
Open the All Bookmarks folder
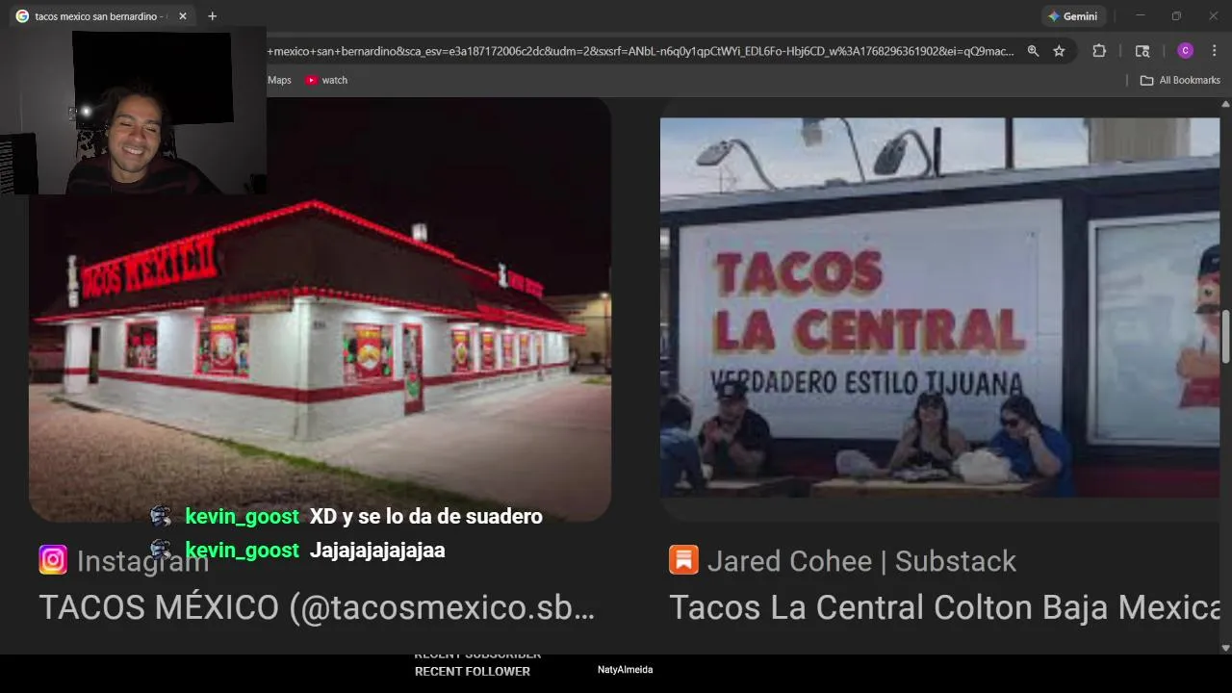(1180, 80)
